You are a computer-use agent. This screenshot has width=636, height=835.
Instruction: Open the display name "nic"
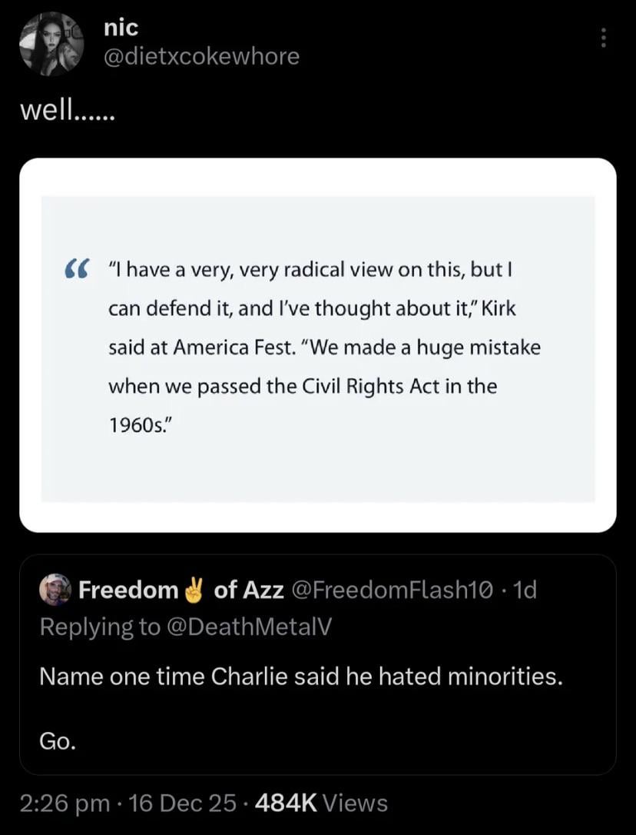click(x=121, y=28)
